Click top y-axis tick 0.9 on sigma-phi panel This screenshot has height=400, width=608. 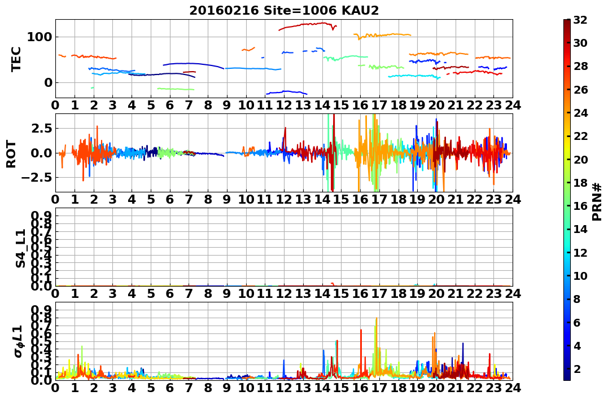[x=40, y=310]
